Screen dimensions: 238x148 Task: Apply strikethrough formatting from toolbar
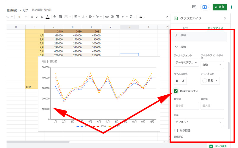point(42,17)
